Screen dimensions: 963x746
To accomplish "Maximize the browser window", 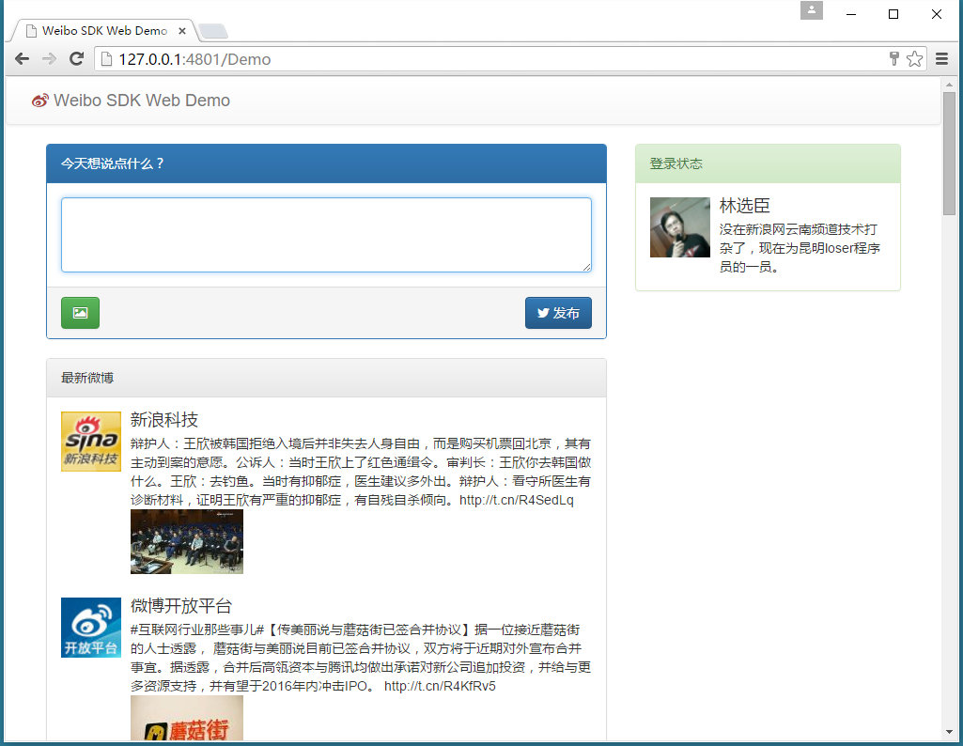I will tap(893, 14).
